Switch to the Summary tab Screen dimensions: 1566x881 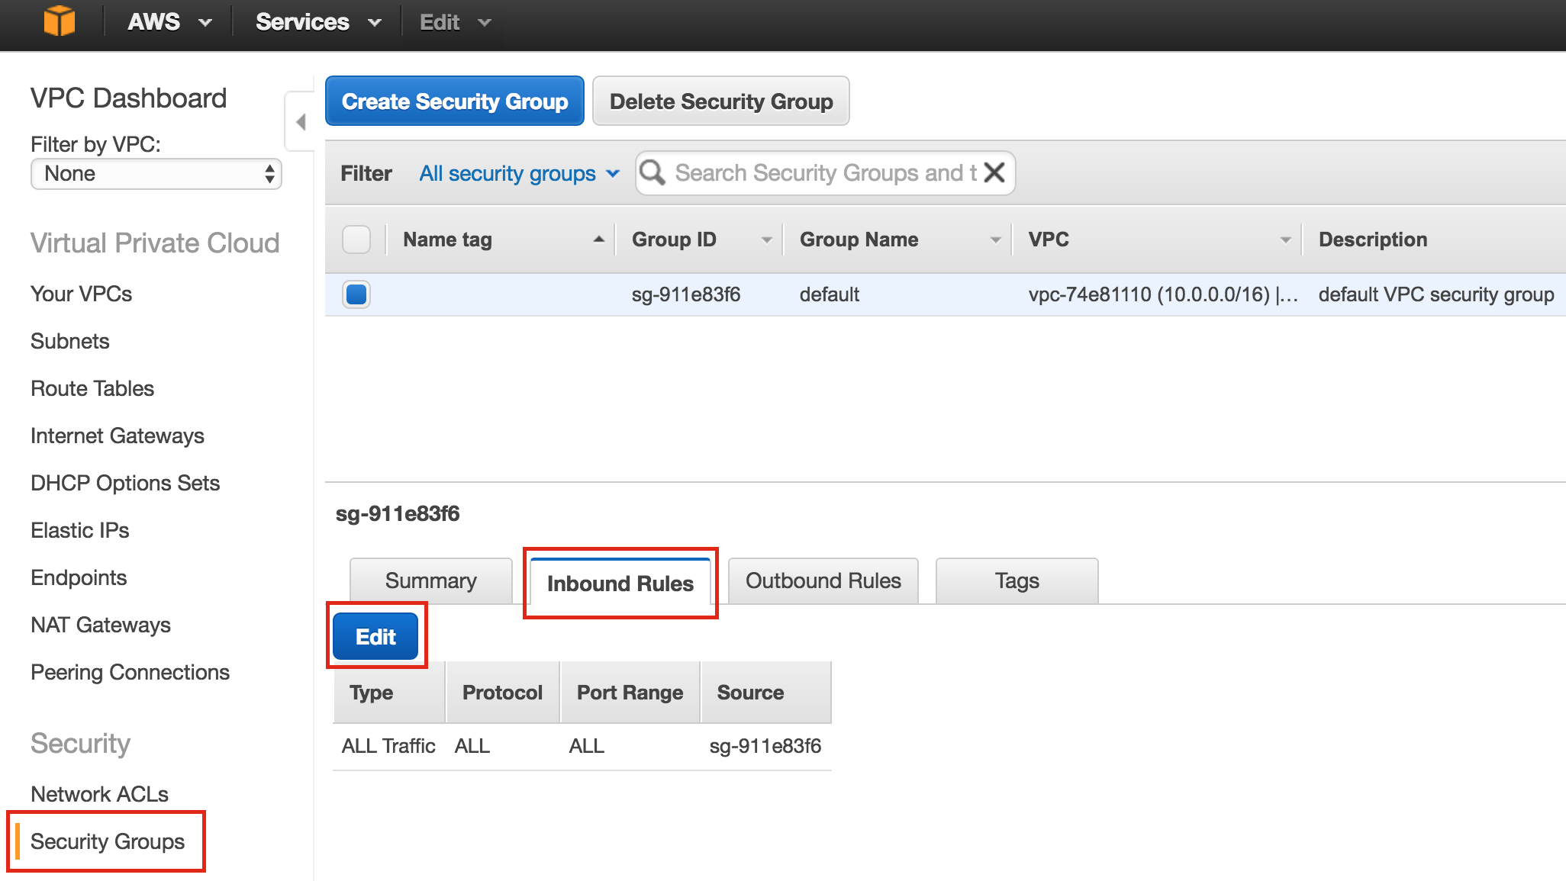pos(431,581)
